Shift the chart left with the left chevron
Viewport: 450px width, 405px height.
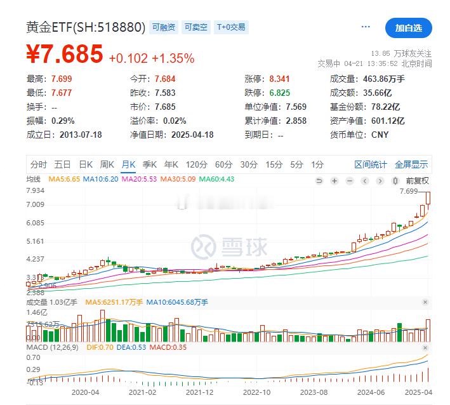tap(365, 181)
